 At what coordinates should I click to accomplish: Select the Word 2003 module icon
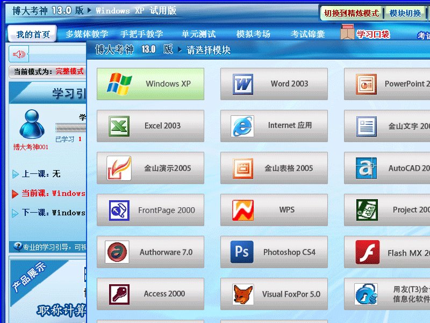click(243, 84)
